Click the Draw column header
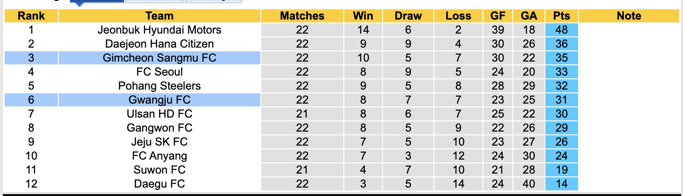The image size is (683, 196). 408,16
